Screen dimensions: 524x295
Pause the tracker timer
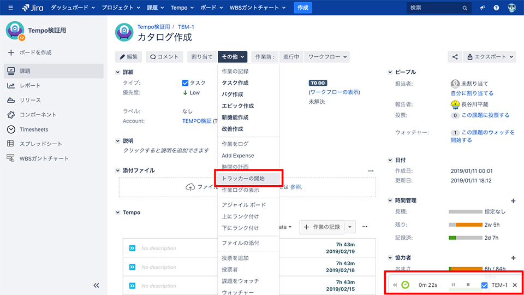coord(453,285)
